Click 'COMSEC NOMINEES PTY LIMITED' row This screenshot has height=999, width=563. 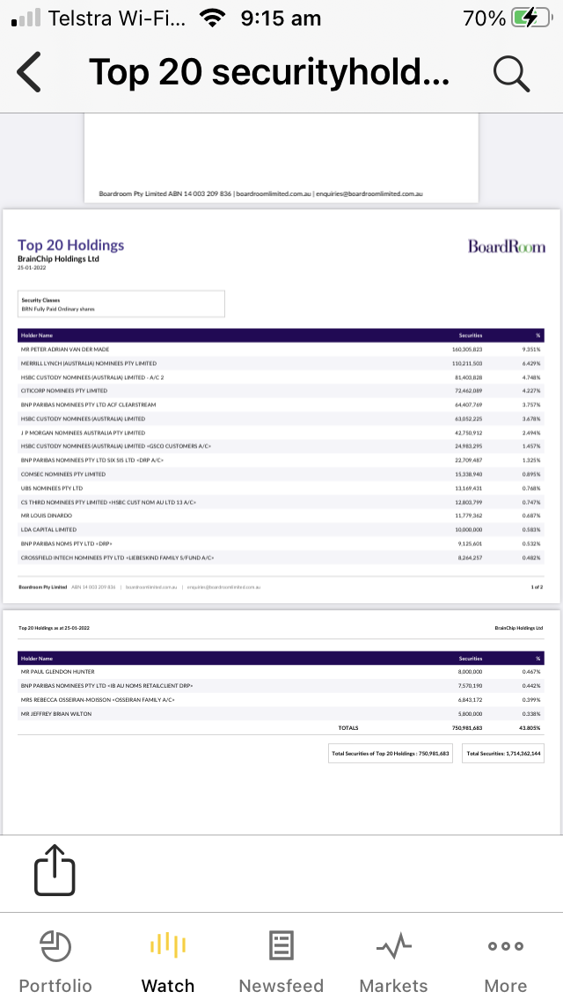tap(281, 474)
